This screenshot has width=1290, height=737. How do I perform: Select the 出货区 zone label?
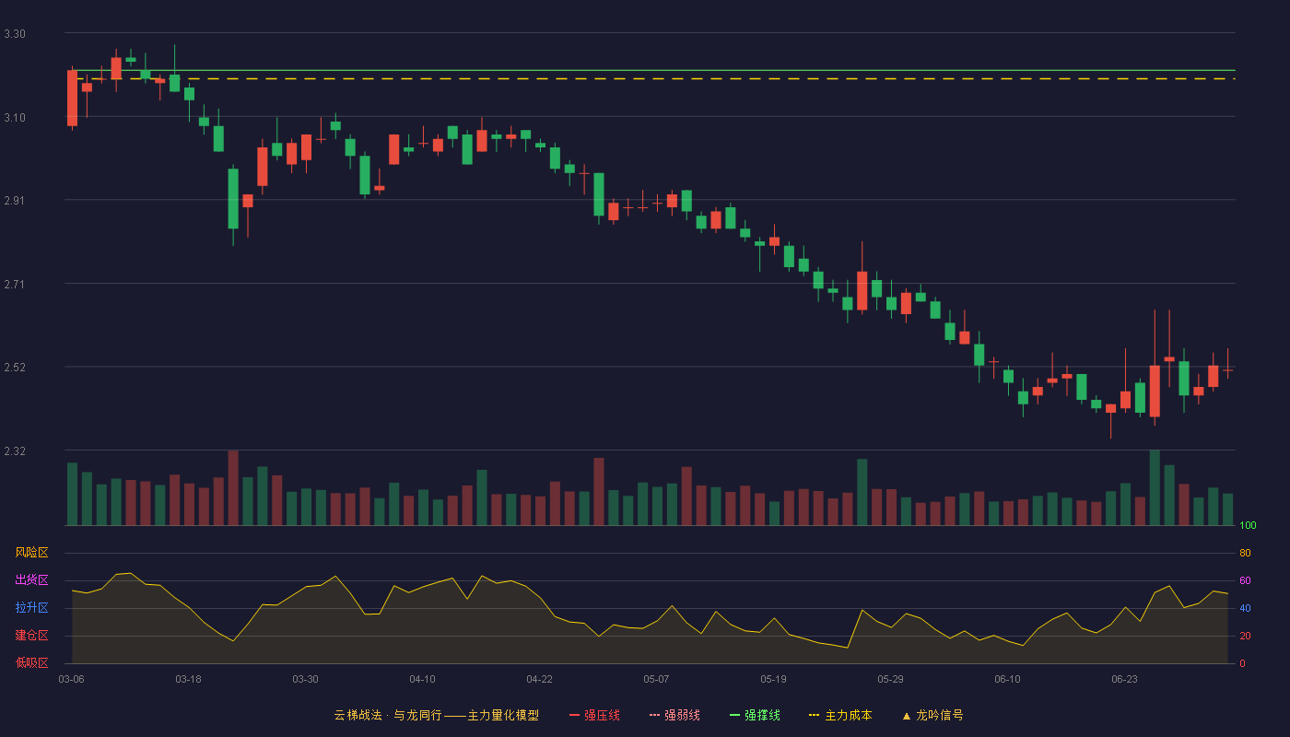[x=31, y=580]
